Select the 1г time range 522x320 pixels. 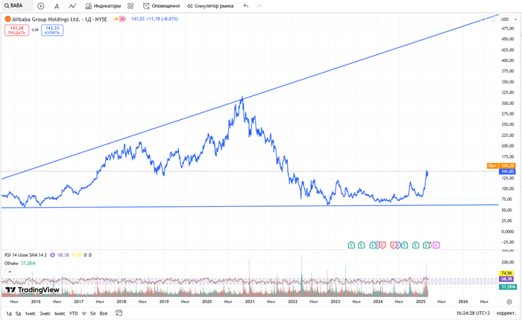pos(84,313)
